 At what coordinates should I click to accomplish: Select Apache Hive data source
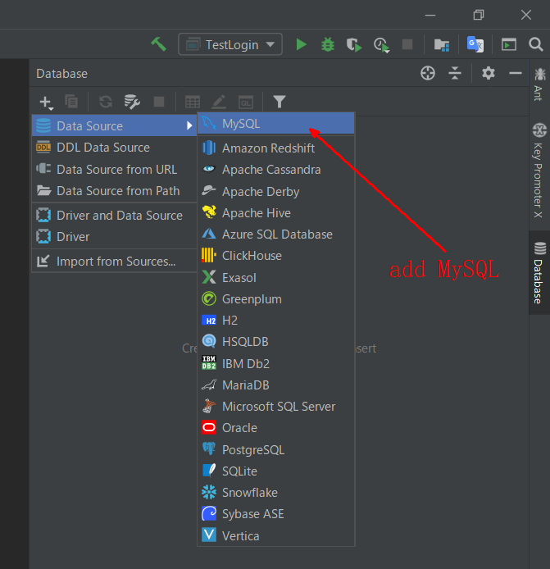275,212
